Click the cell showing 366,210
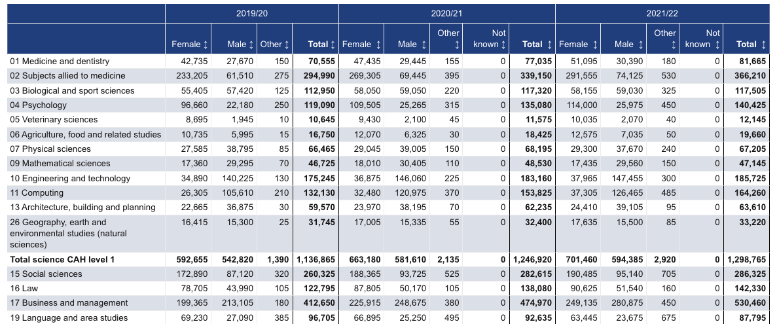777x324 pixels. [750, 76]
